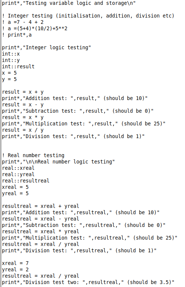This screenshot has width=185, height=287.
Task: Click the "Integer logic testing" print statement
Action: coord(47,48)
